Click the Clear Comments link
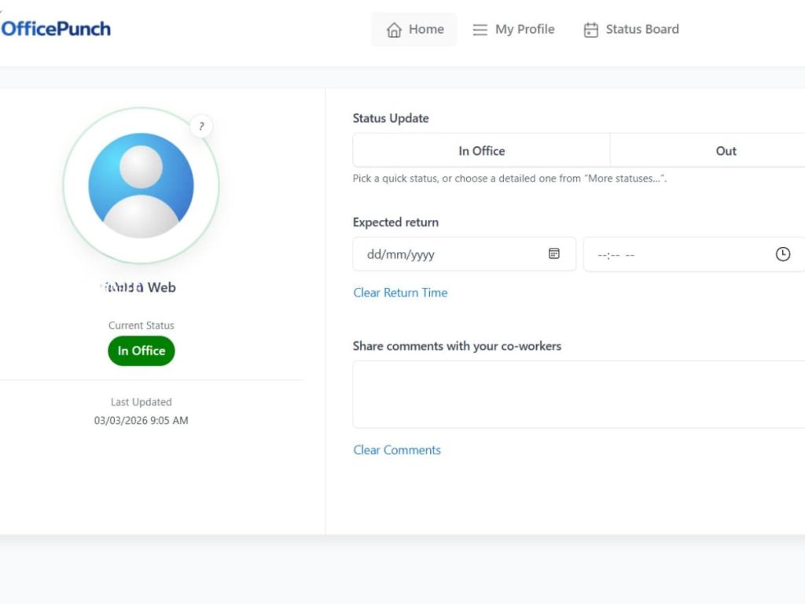The height and width of the screenshot is (604, 805). pos(397,450)
